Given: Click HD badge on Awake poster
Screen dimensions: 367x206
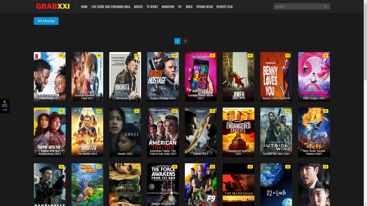Looking at the screenshot, I should click(137, 111).
